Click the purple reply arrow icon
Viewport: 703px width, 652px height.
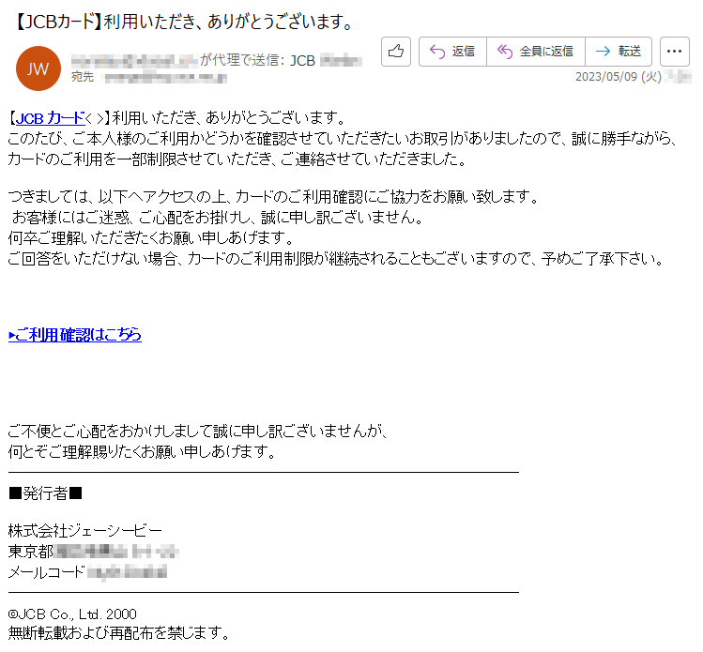click(x=437, y=52)
